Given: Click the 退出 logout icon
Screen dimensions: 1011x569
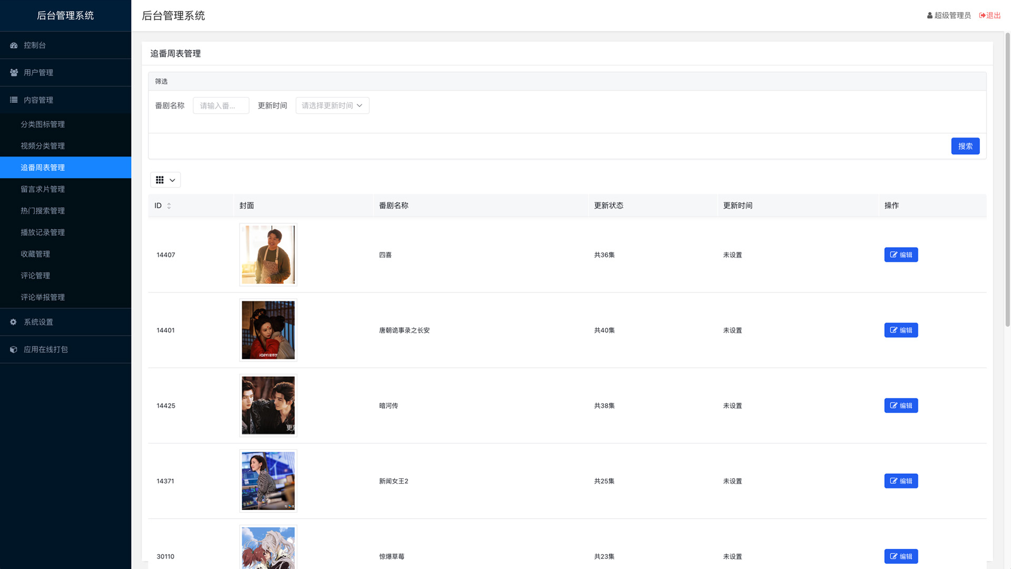Looking at the screenshot, I should [982, 15].
